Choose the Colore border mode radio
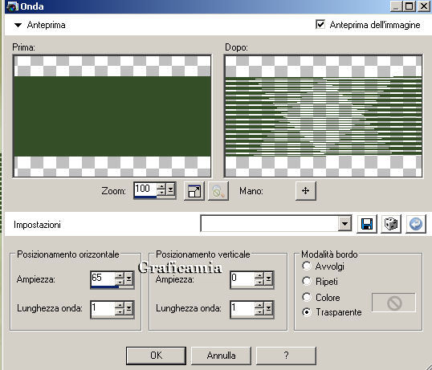This screenshot has width=432, height=370. [307, 297]
